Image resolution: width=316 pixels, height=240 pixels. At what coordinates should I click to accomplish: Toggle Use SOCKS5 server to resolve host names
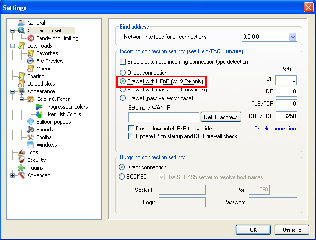click(x=162, y=177)
